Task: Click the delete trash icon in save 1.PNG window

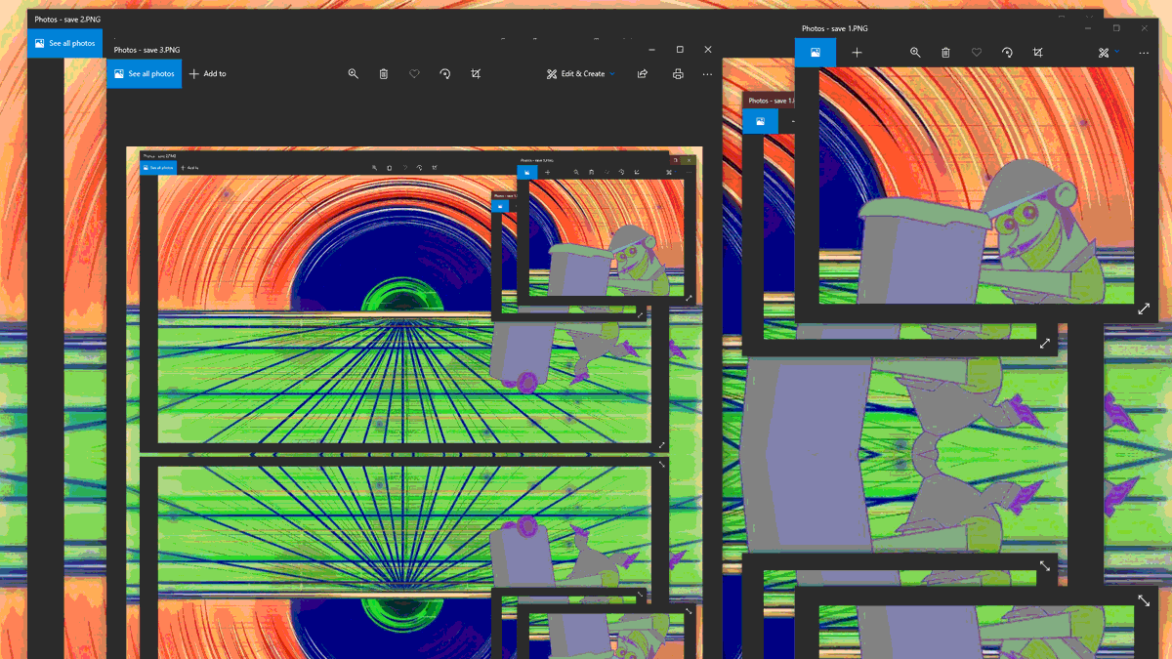Action: click(x=945, y=53)
